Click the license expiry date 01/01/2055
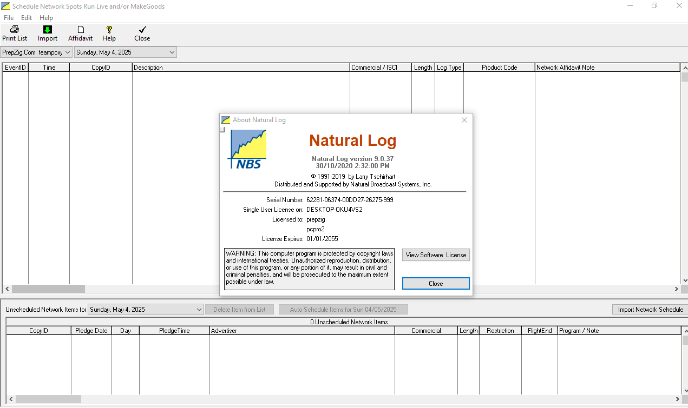Screen dimensions: 688x408 [x=322, y=239]
